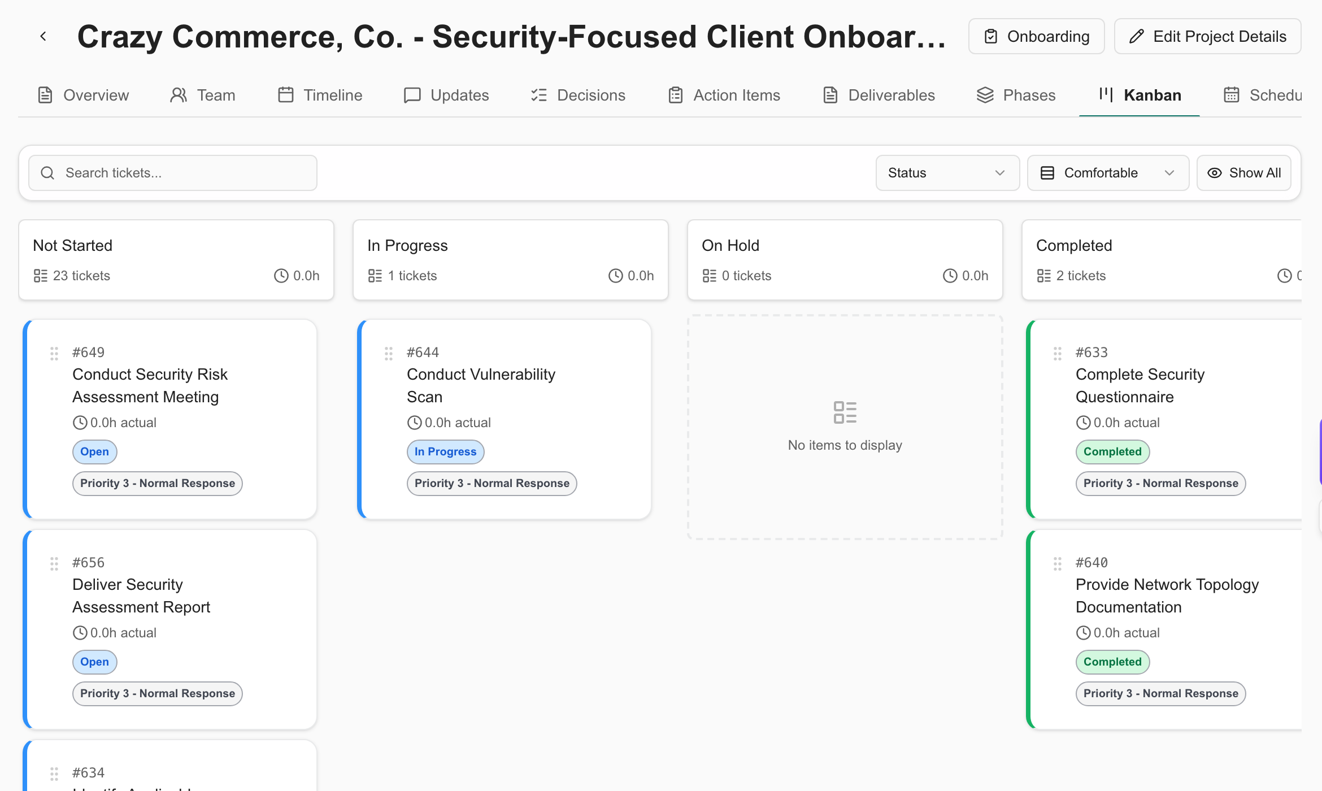Click Priority 3 badge on ticket #656
The height and width of the screenshot is (791, 1322).
pyautogui.click(x=158, y=694)
